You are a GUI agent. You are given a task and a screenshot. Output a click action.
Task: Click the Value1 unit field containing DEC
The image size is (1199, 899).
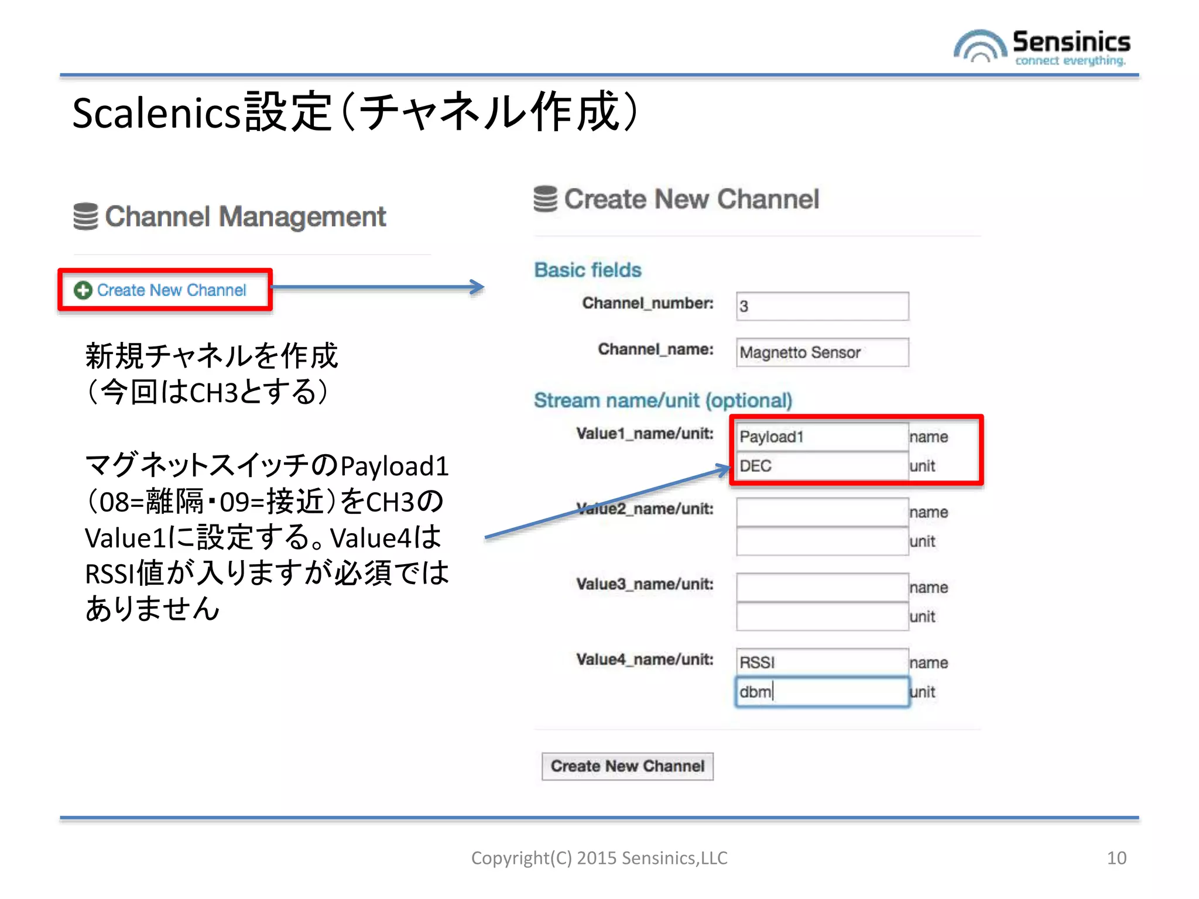tap(823, 466)
